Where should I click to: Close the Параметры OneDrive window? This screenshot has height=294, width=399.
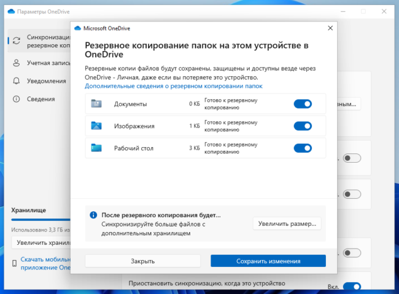[x=384, y=12]
